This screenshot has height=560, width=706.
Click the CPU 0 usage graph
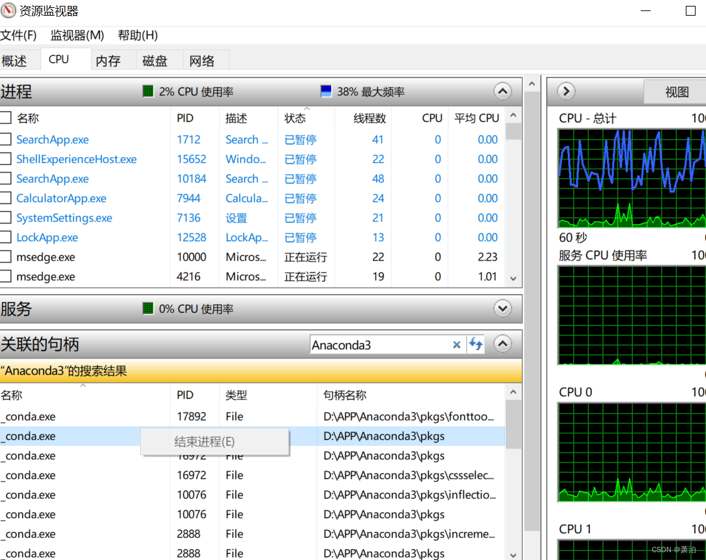tap(632, 452)
